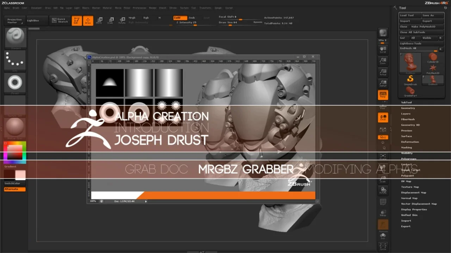Open the material sphere selector
This screenshot has width=451, height=253.
tap(15, 128)
